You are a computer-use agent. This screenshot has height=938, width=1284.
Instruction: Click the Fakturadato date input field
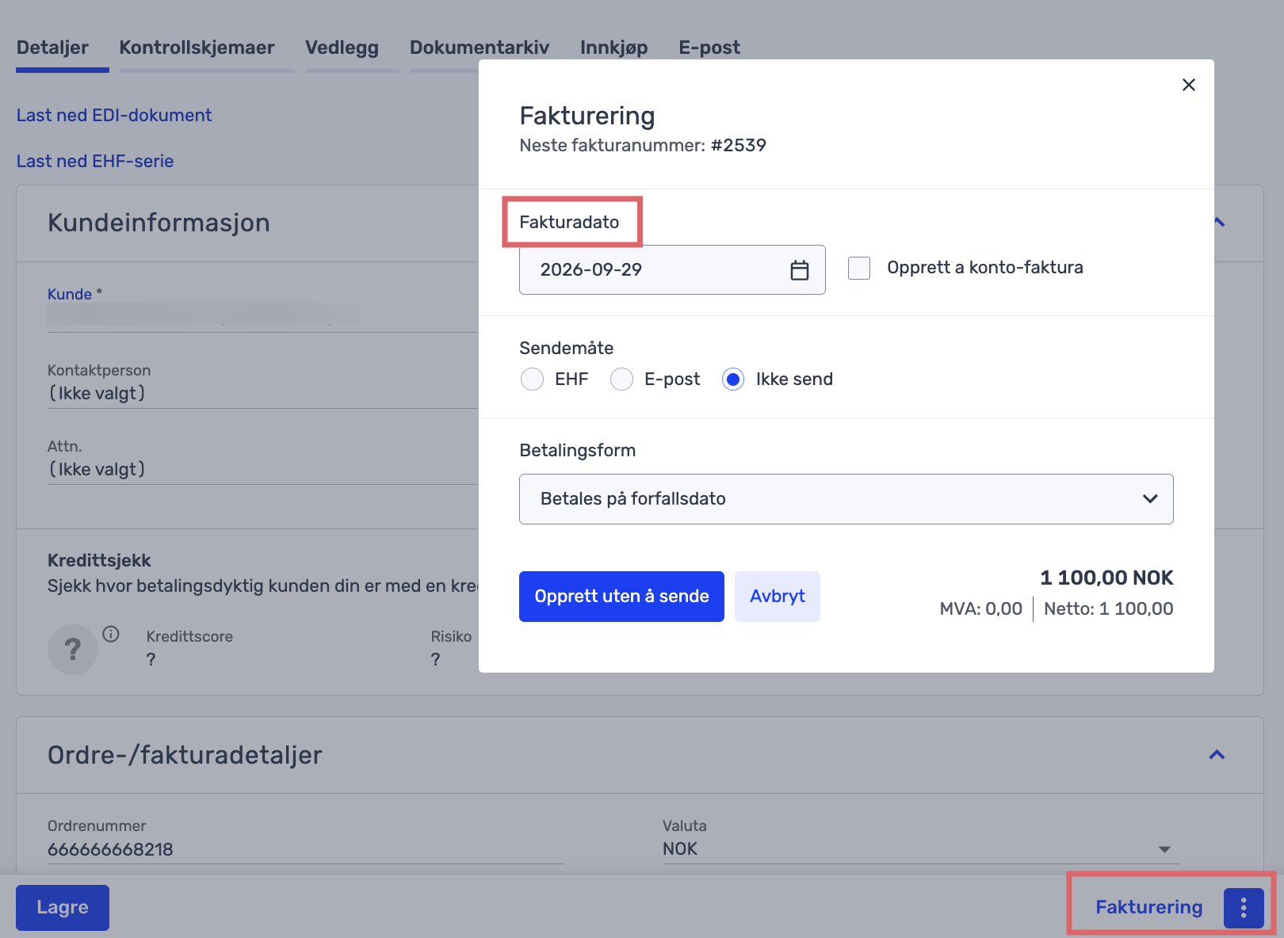pyautogui.click(x=672, y=270)
